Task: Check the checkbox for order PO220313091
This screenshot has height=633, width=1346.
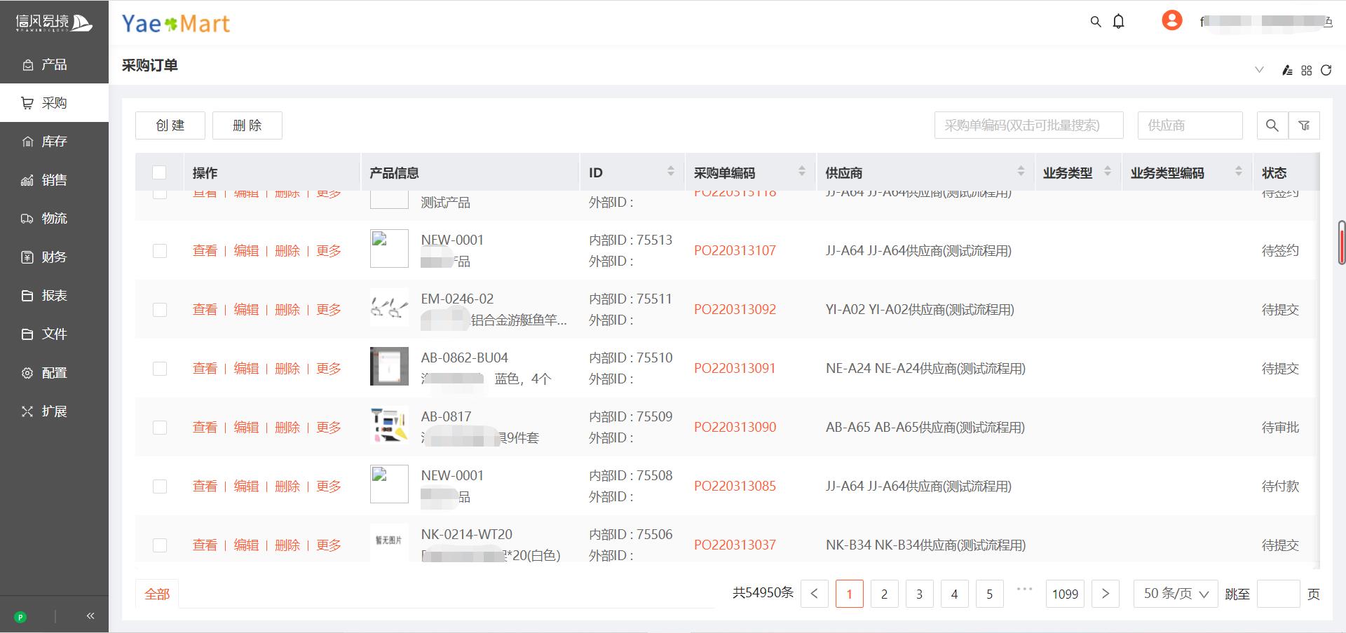Action: coord(160,368)
